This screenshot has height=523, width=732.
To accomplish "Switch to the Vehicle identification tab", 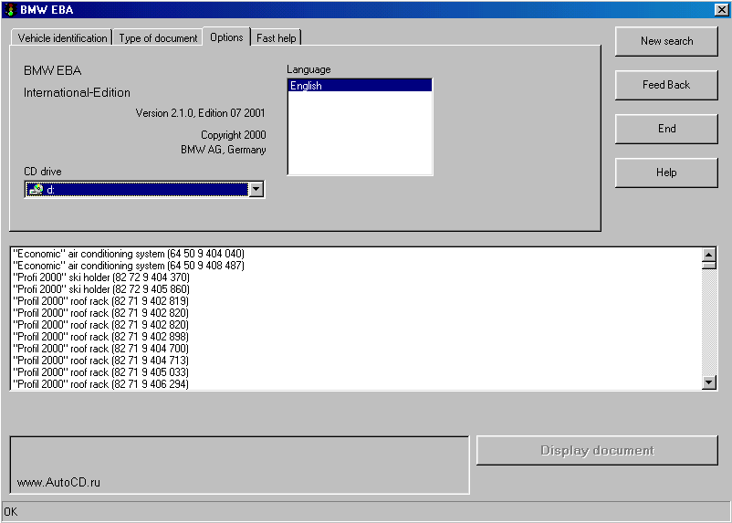I will tap(62, 37).
